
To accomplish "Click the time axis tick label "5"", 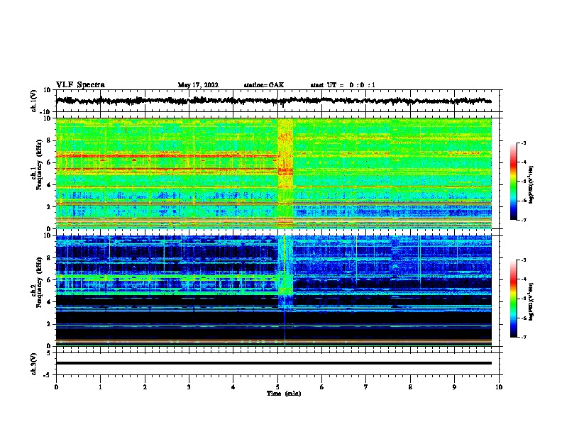I will click(277, 387).
